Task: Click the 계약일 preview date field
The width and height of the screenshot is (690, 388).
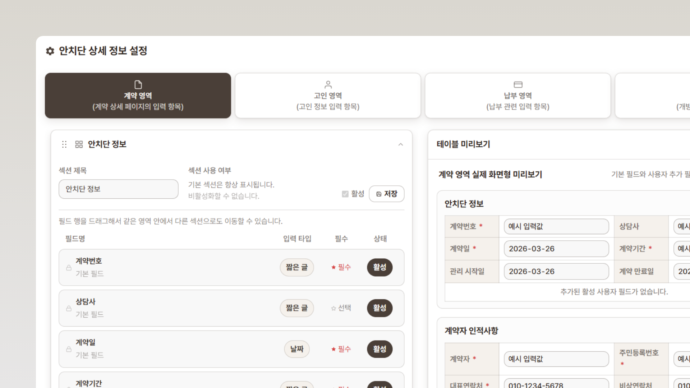Action: pyautogui.click(x=556, y=249)
